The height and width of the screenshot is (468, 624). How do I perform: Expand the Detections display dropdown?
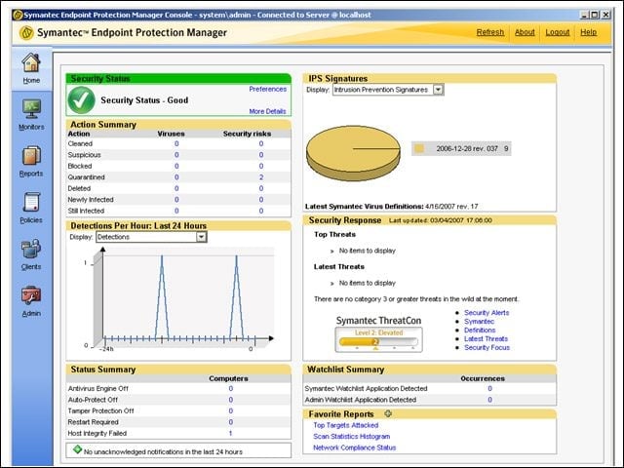pyautogui.click(x=202, y=237)
